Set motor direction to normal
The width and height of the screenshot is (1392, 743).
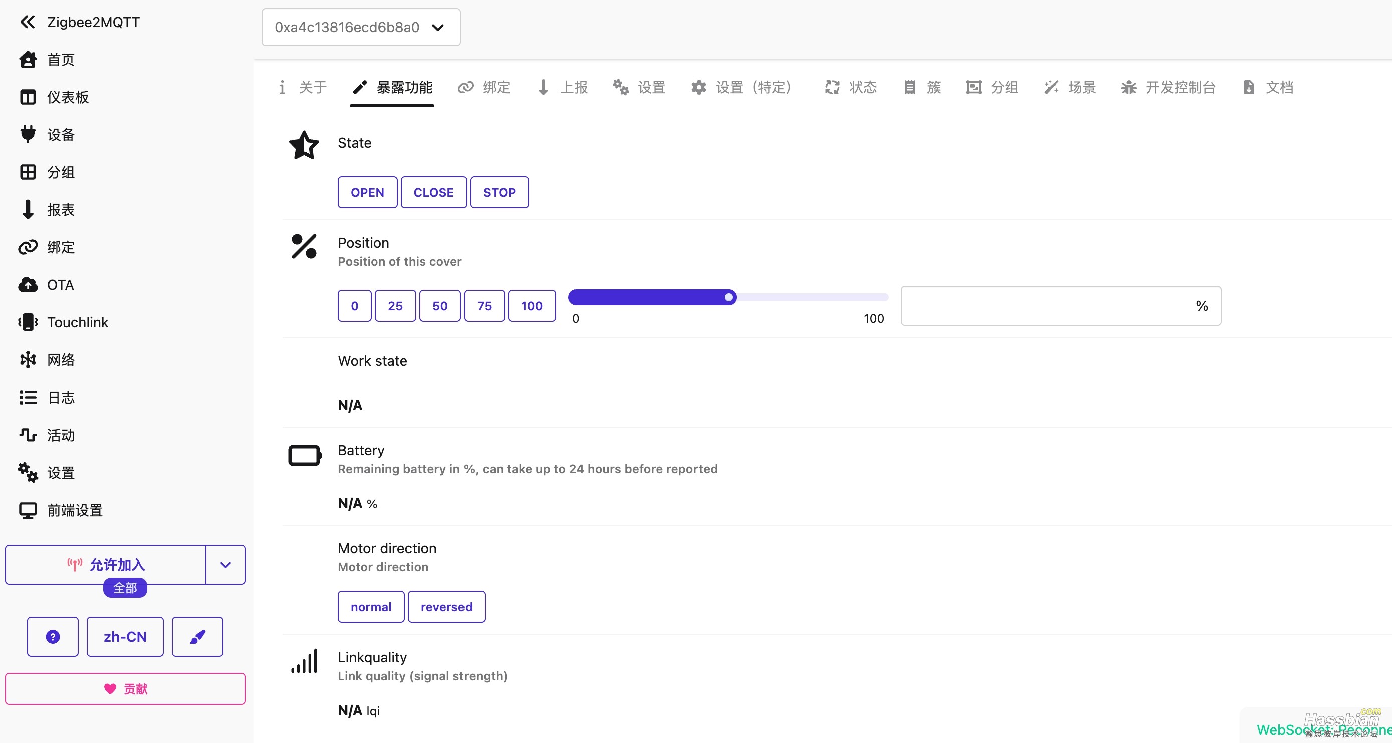pos(371,607)
